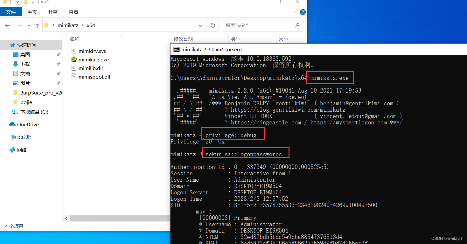Click x64 in the address breadcrumb
This screenshot has height=244, width=467.
click(x=91, y=25)
